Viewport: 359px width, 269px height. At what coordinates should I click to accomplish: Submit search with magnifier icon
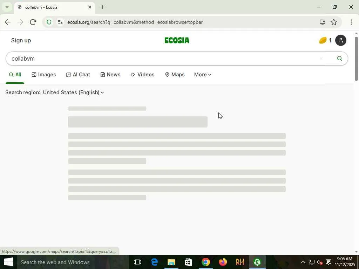pyautogui.click(x=339, y=58)
